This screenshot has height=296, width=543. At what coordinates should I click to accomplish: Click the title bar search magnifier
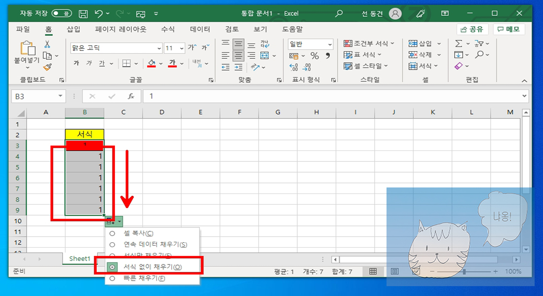coord(339,13)
